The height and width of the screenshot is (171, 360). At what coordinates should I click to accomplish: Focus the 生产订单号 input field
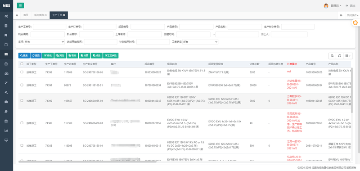99,27
